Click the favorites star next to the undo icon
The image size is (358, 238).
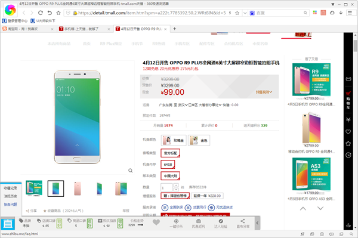(x=58, y=13)
